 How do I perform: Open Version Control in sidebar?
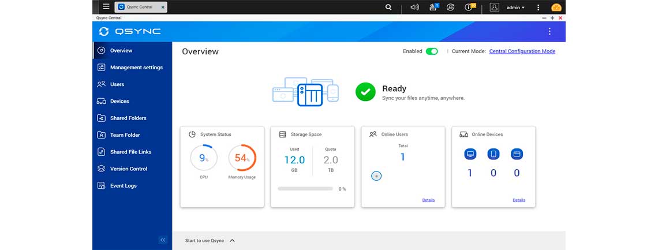pyautogui.click(x=128, y=169)
